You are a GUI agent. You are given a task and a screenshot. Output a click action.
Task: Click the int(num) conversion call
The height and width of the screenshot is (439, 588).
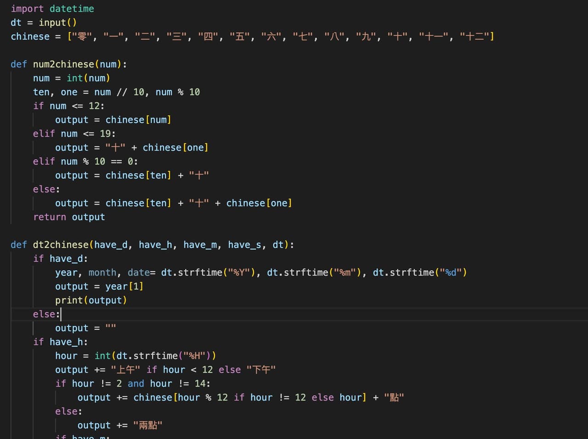(x=88, y=78)
